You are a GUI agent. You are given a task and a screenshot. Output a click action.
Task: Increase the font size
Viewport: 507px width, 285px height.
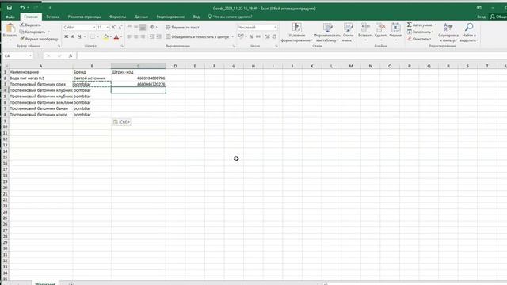(113, 28)
